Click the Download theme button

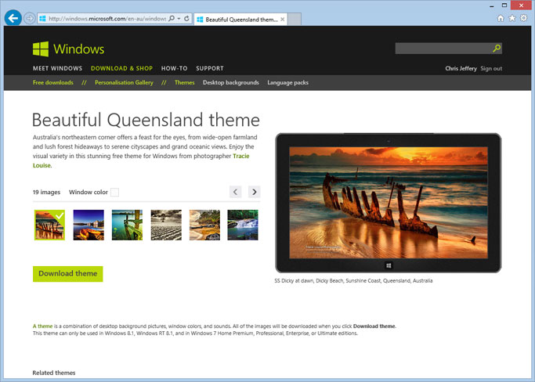tap(68, 274)
